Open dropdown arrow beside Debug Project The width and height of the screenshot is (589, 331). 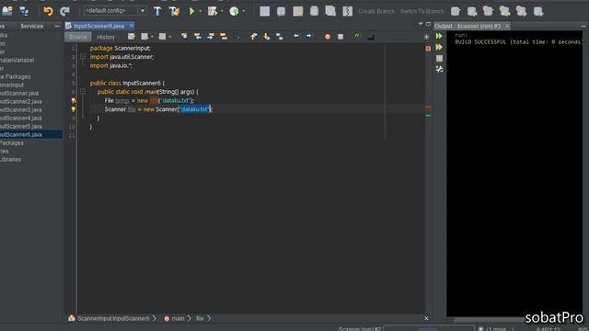[x=222, y=11]
